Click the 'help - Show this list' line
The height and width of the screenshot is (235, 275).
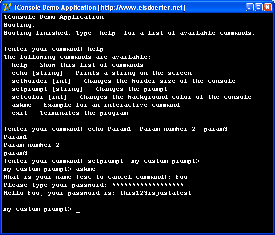coord(78,65)
